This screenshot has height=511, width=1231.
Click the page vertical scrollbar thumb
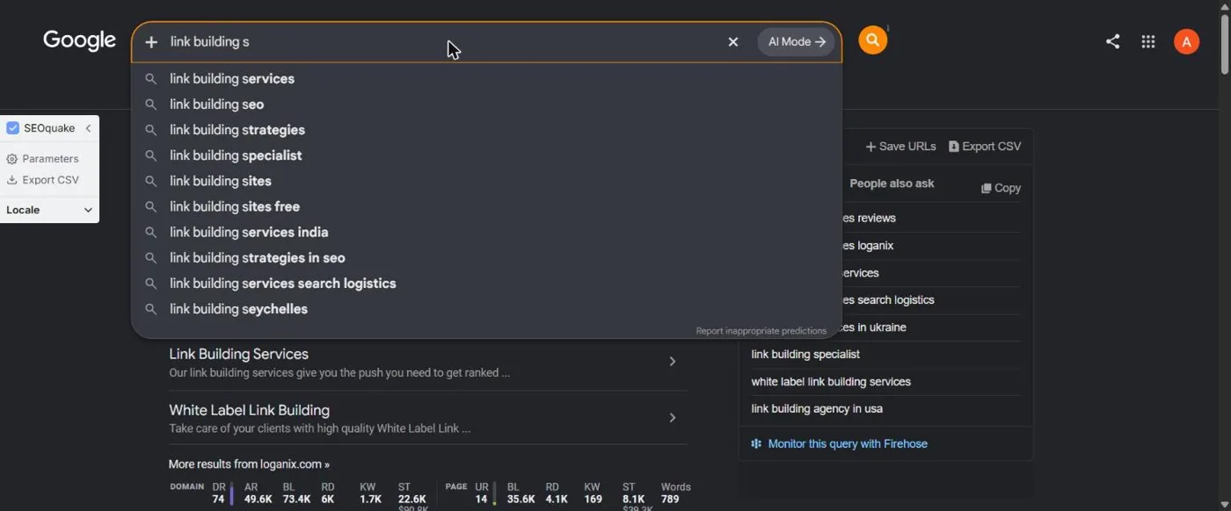tap(1225, 42)
